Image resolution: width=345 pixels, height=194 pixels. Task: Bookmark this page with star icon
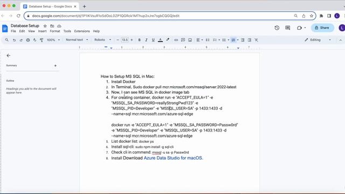(x=312, y=16)
